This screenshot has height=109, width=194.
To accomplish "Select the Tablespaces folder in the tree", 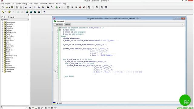I will pyautogui.click(x=10, y=70).
